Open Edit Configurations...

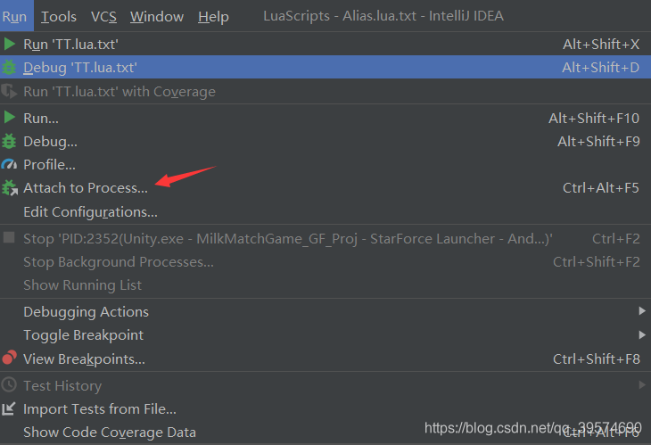click(325, 211)
